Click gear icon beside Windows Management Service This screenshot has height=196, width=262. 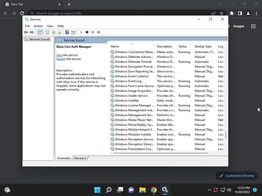tap(112, 115)
